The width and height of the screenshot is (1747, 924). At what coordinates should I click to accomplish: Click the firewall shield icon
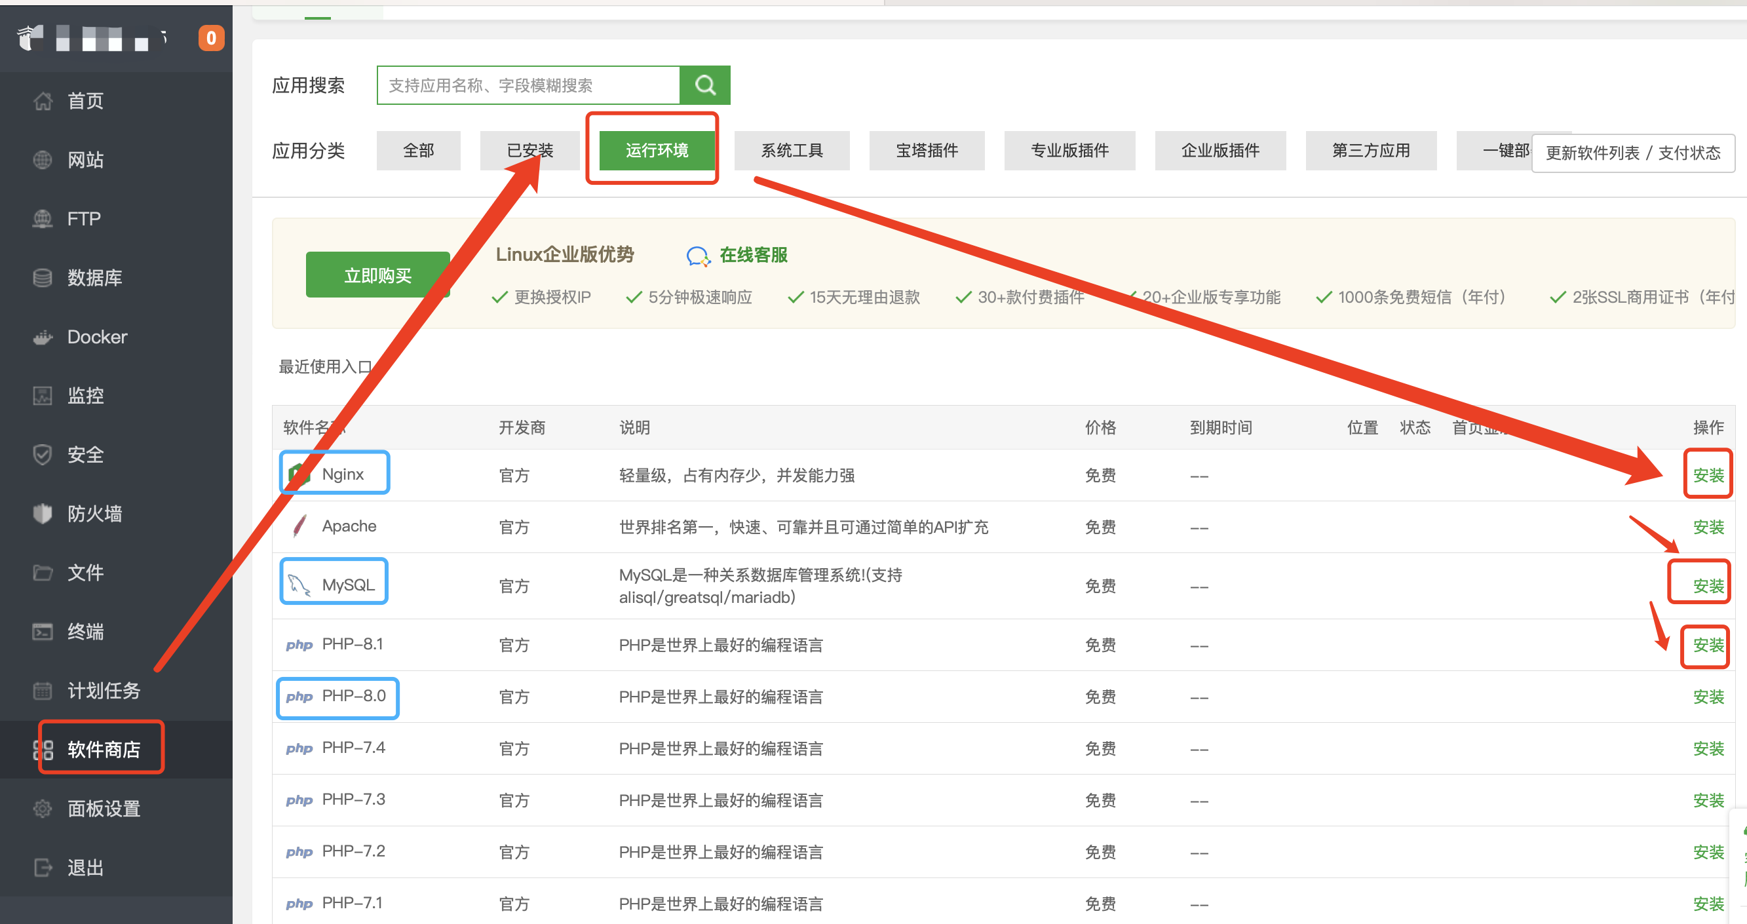pyautogui.click(x=43, y=514)
